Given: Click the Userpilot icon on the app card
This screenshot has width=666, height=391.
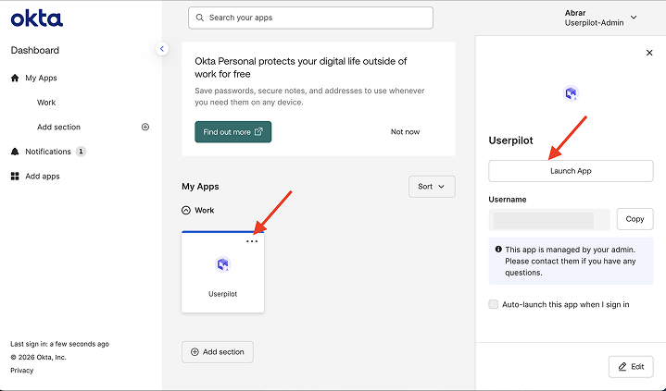Looking at the screenshot, I should 223,264.
